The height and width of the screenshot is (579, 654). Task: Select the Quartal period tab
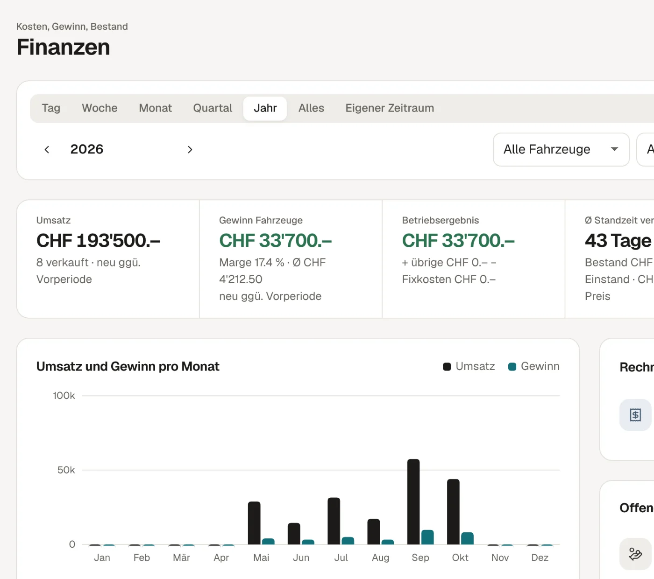[x=213, y=108]
